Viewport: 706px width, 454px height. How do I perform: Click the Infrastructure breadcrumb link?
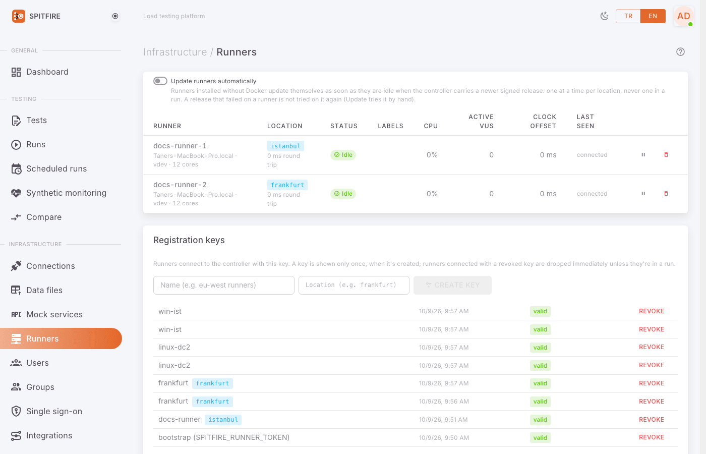175,52
